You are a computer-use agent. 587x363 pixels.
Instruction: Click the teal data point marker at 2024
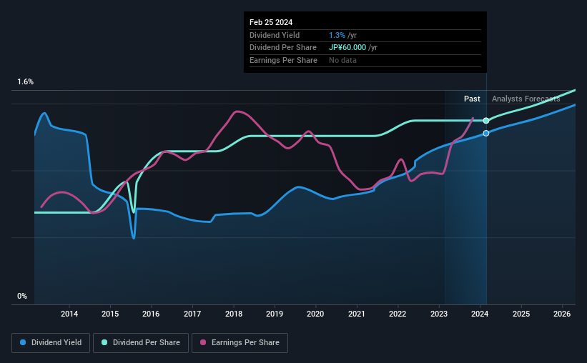[x=486, y=121]
